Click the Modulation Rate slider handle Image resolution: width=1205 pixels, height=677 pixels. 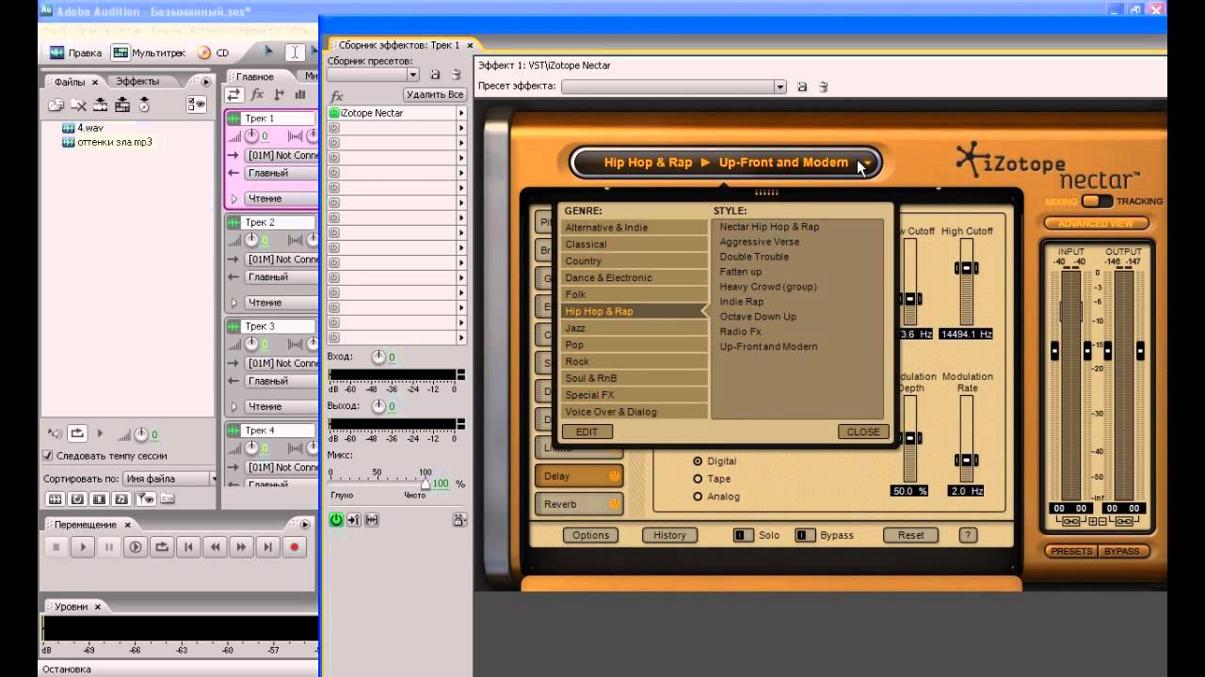click(x=966, y=461)
